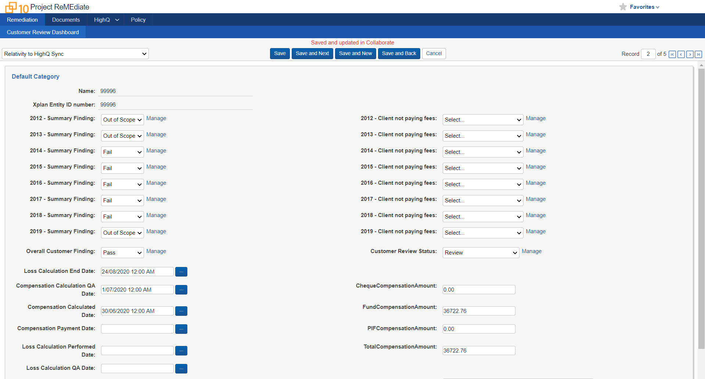Open the Loss Calculation Performed Date picker

[181, 350]
